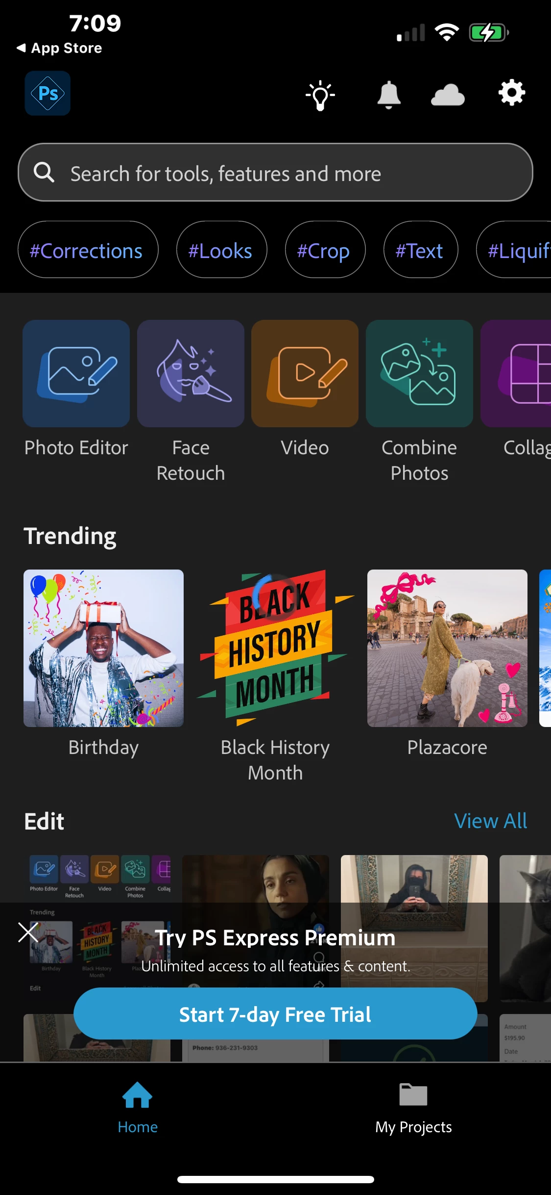Tap the 'Try PS Express Premium' heading
Screen dimensions: 551x1195
(x=275, y=937)
